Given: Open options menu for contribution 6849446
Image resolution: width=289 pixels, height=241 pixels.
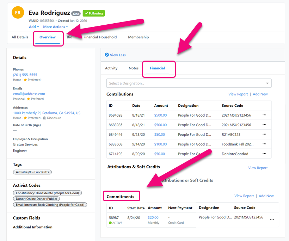Looking at the screenshot, I should pos(264,134).
